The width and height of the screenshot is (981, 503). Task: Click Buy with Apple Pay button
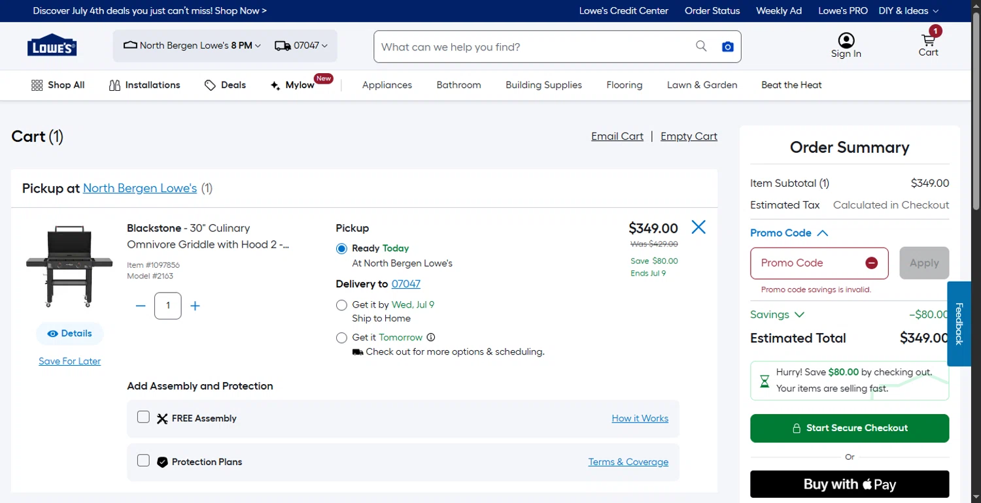tap(850, 484)
